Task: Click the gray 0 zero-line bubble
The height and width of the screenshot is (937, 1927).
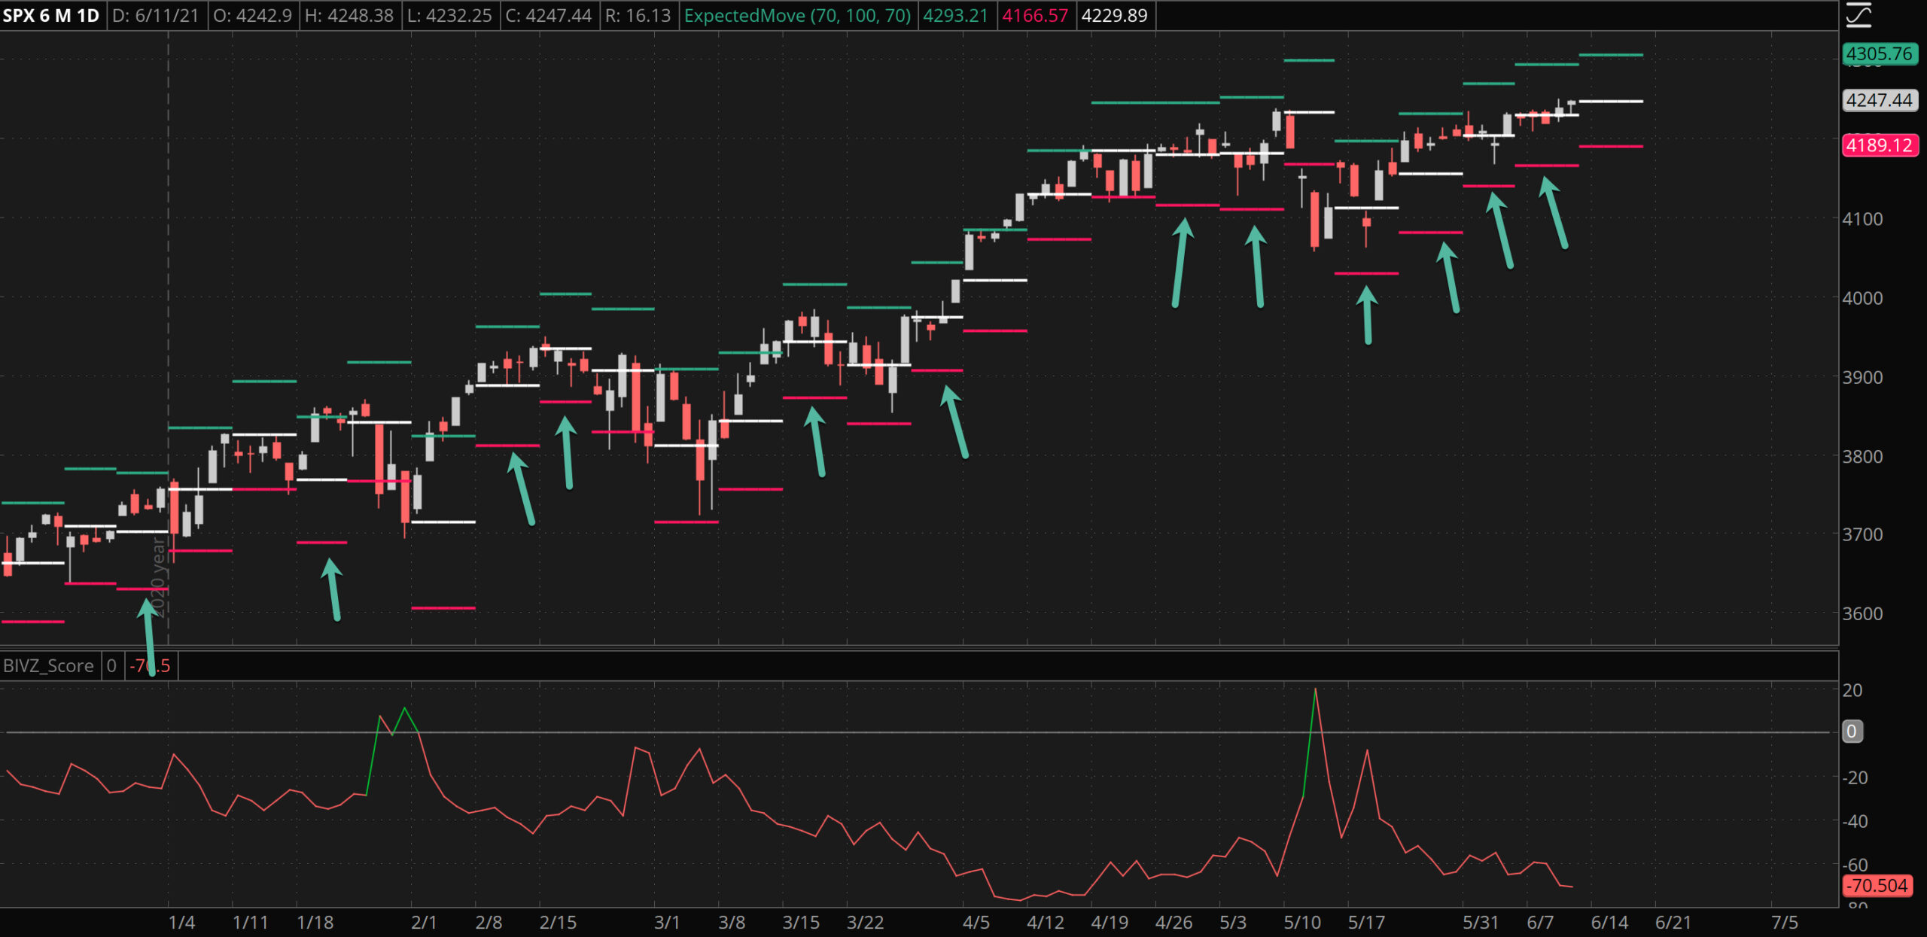Action: click(x=1851, y=731)
